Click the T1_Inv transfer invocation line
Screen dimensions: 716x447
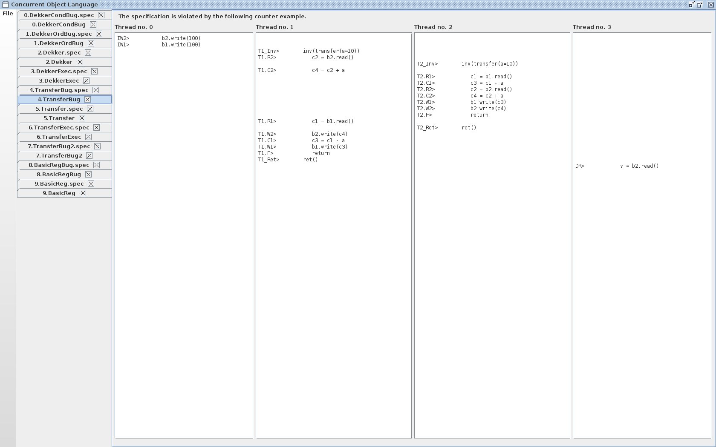(x=309, y=51)
